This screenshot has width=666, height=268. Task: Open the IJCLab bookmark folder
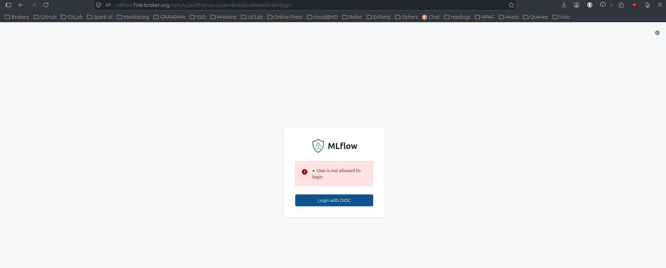pyautogui.click(x=252, y=17)
